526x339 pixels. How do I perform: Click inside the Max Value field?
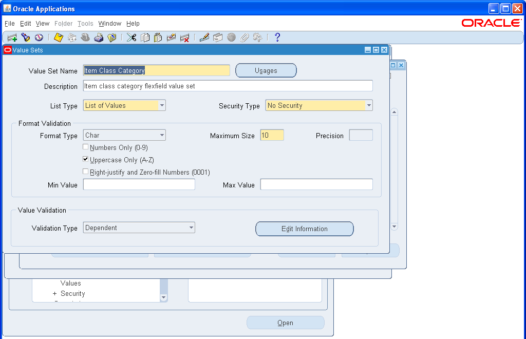coord(316,184)
